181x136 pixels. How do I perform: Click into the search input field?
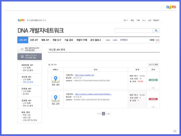(x=134, y=31)
